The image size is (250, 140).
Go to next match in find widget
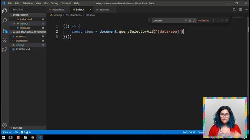pos(218,21)
